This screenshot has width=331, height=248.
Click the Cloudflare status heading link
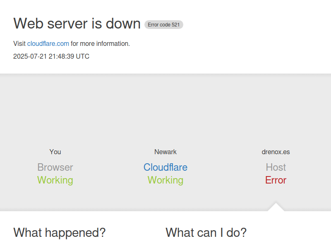point(165,167)
